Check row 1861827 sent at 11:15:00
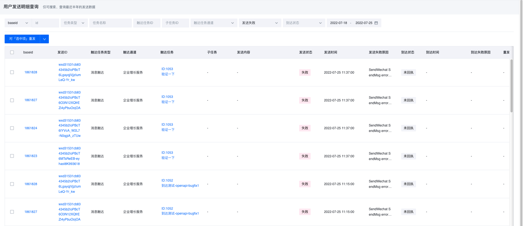This screenshot has width=523, height=226. pyautogui.click(x=12, y=212)
